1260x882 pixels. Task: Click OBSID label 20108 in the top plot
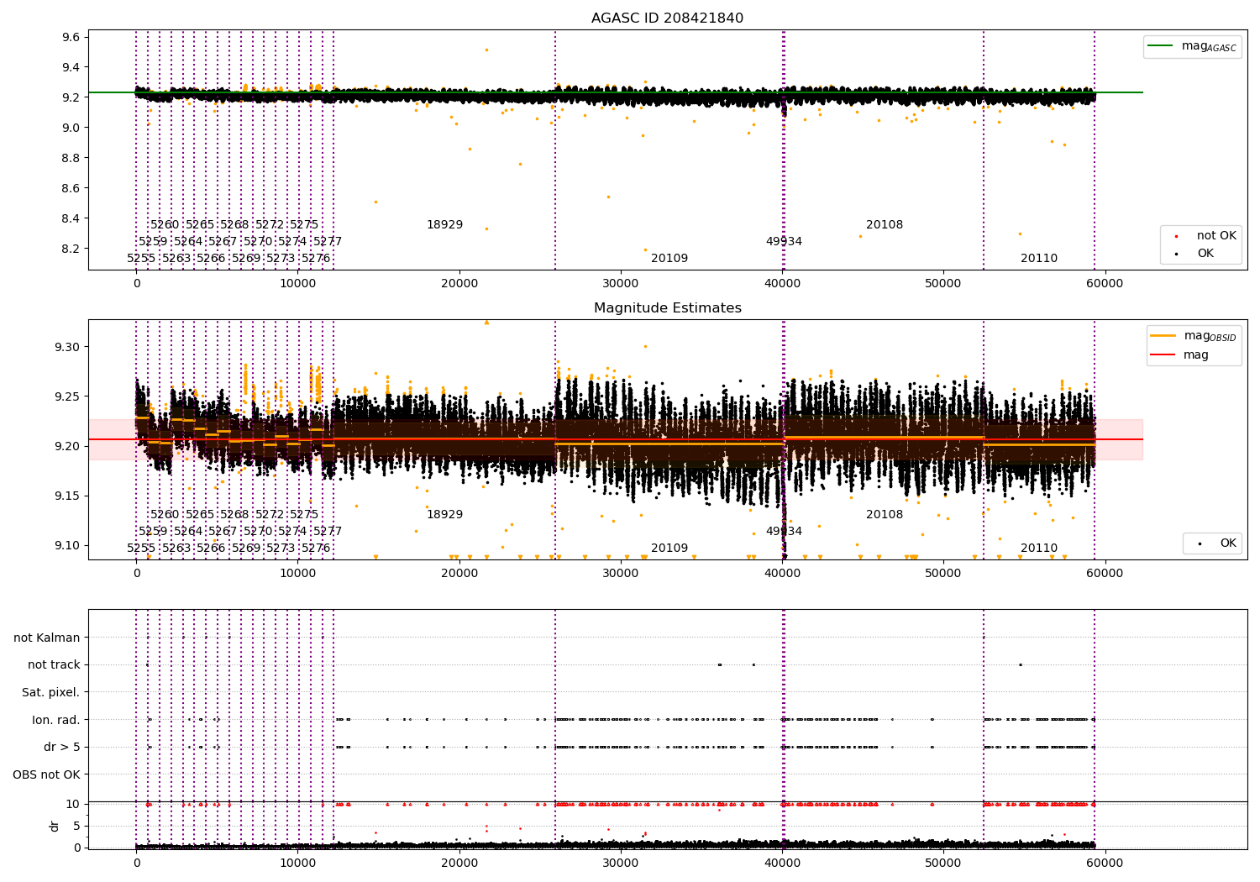click(x=885, y=224)
